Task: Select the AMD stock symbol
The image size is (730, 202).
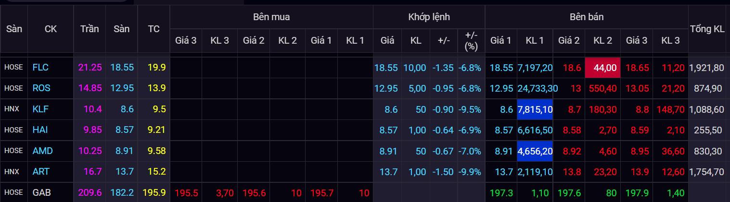Action: click(x=42, y=151)
